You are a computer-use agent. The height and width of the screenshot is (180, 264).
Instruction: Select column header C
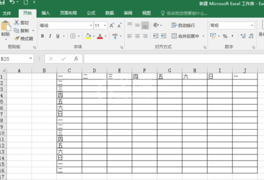click(x=69, y=70)
